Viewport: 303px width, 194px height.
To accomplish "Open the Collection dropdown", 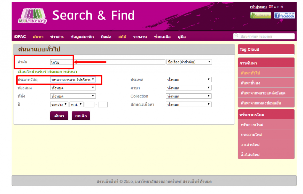I will point(188,96).
